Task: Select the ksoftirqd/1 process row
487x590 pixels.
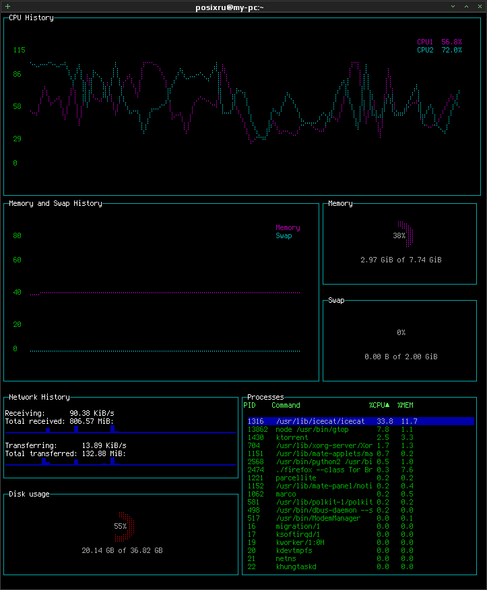Action: click(360, 534)
